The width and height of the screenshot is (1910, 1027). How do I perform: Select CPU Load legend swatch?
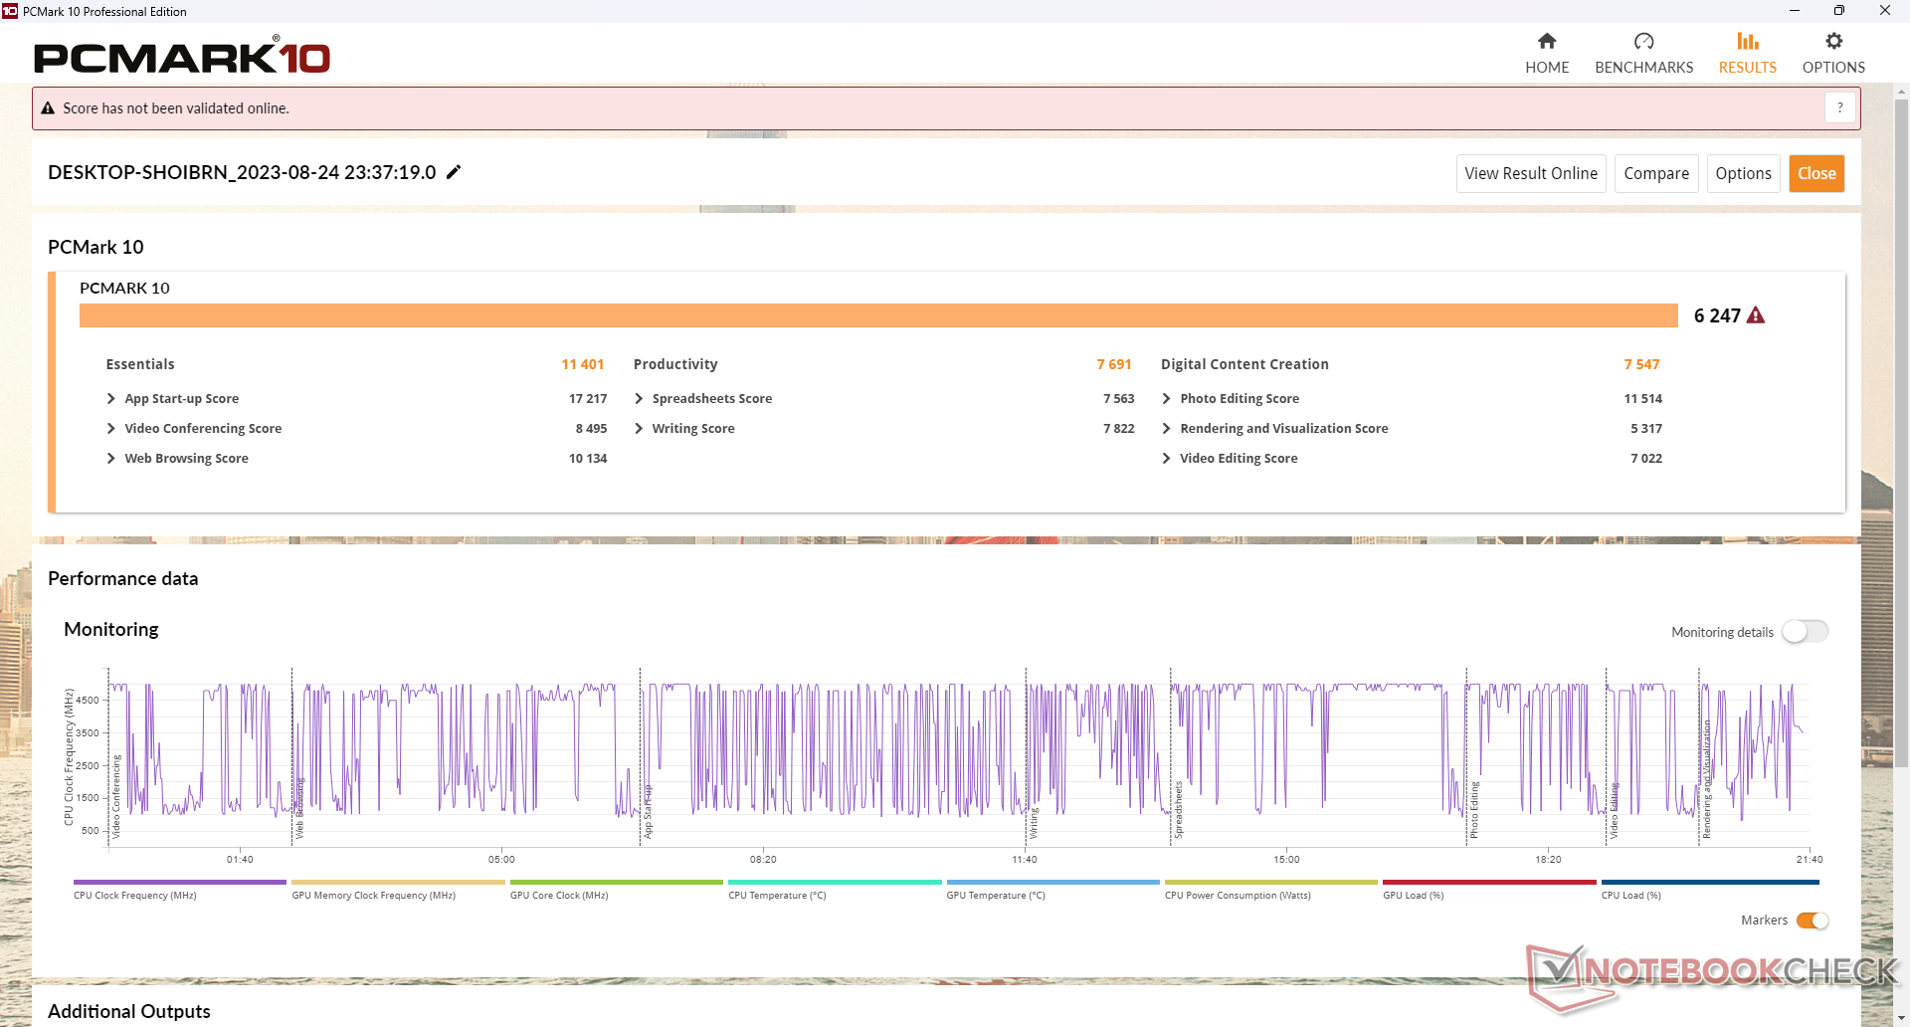click(1710, 882)
